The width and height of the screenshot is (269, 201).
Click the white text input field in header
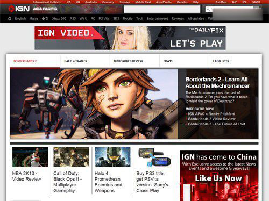(162, 9)
